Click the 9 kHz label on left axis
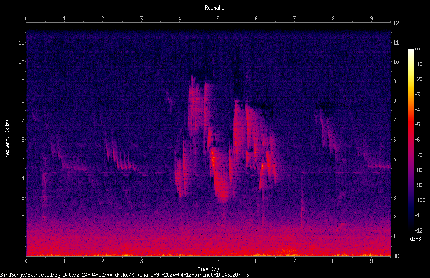This screenshot has height=278, width=430. [x=23, y=81]
